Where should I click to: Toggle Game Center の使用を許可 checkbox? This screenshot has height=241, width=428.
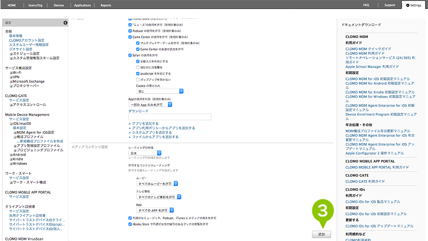tap(130, 37)
